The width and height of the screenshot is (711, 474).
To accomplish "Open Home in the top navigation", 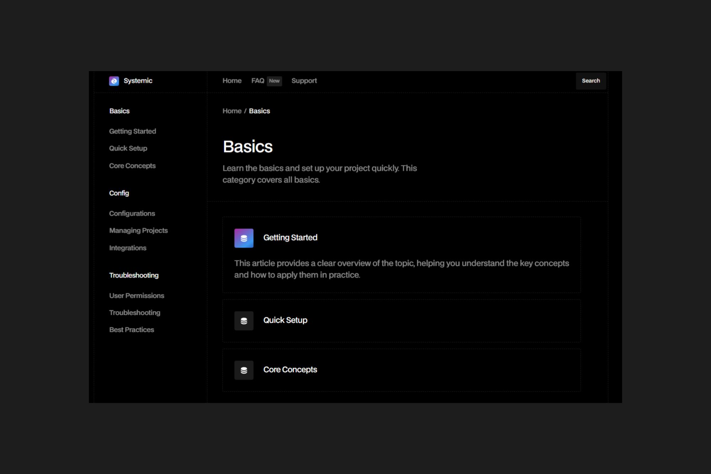I will (232, 81).
